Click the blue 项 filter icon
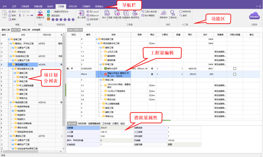This screenshot has height=157, width=263. 48,12
